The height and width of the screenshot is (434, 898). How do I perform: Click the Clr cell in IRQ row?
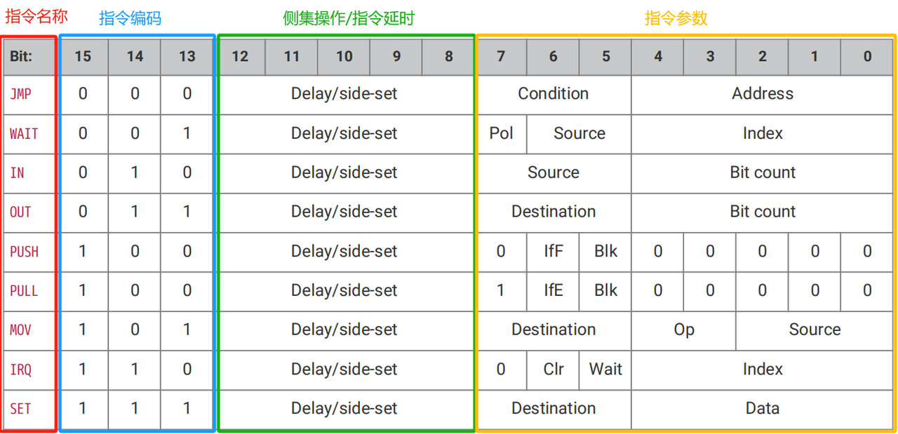(x=554, y=369)
